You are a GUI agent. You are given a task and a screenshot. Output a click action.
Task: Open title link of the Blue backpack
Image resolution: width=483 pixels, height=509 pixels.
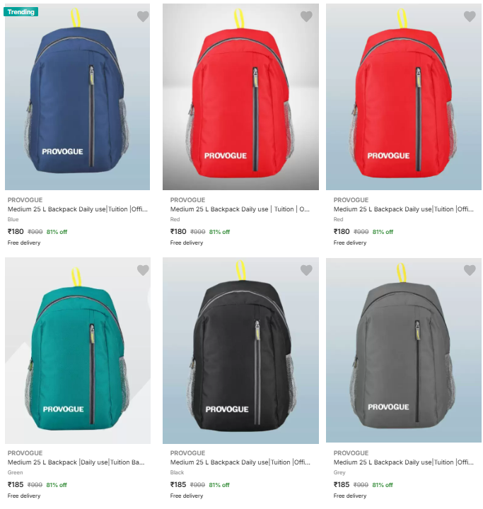pyautogui.click(x=78, y=209)
